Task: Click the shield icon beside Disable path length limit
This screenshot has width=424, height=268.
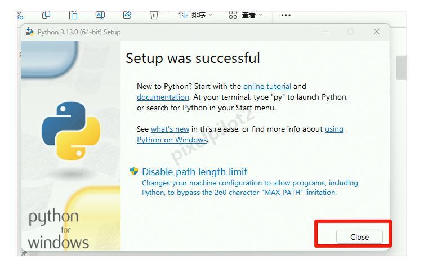Action: [x=134, y=171]
